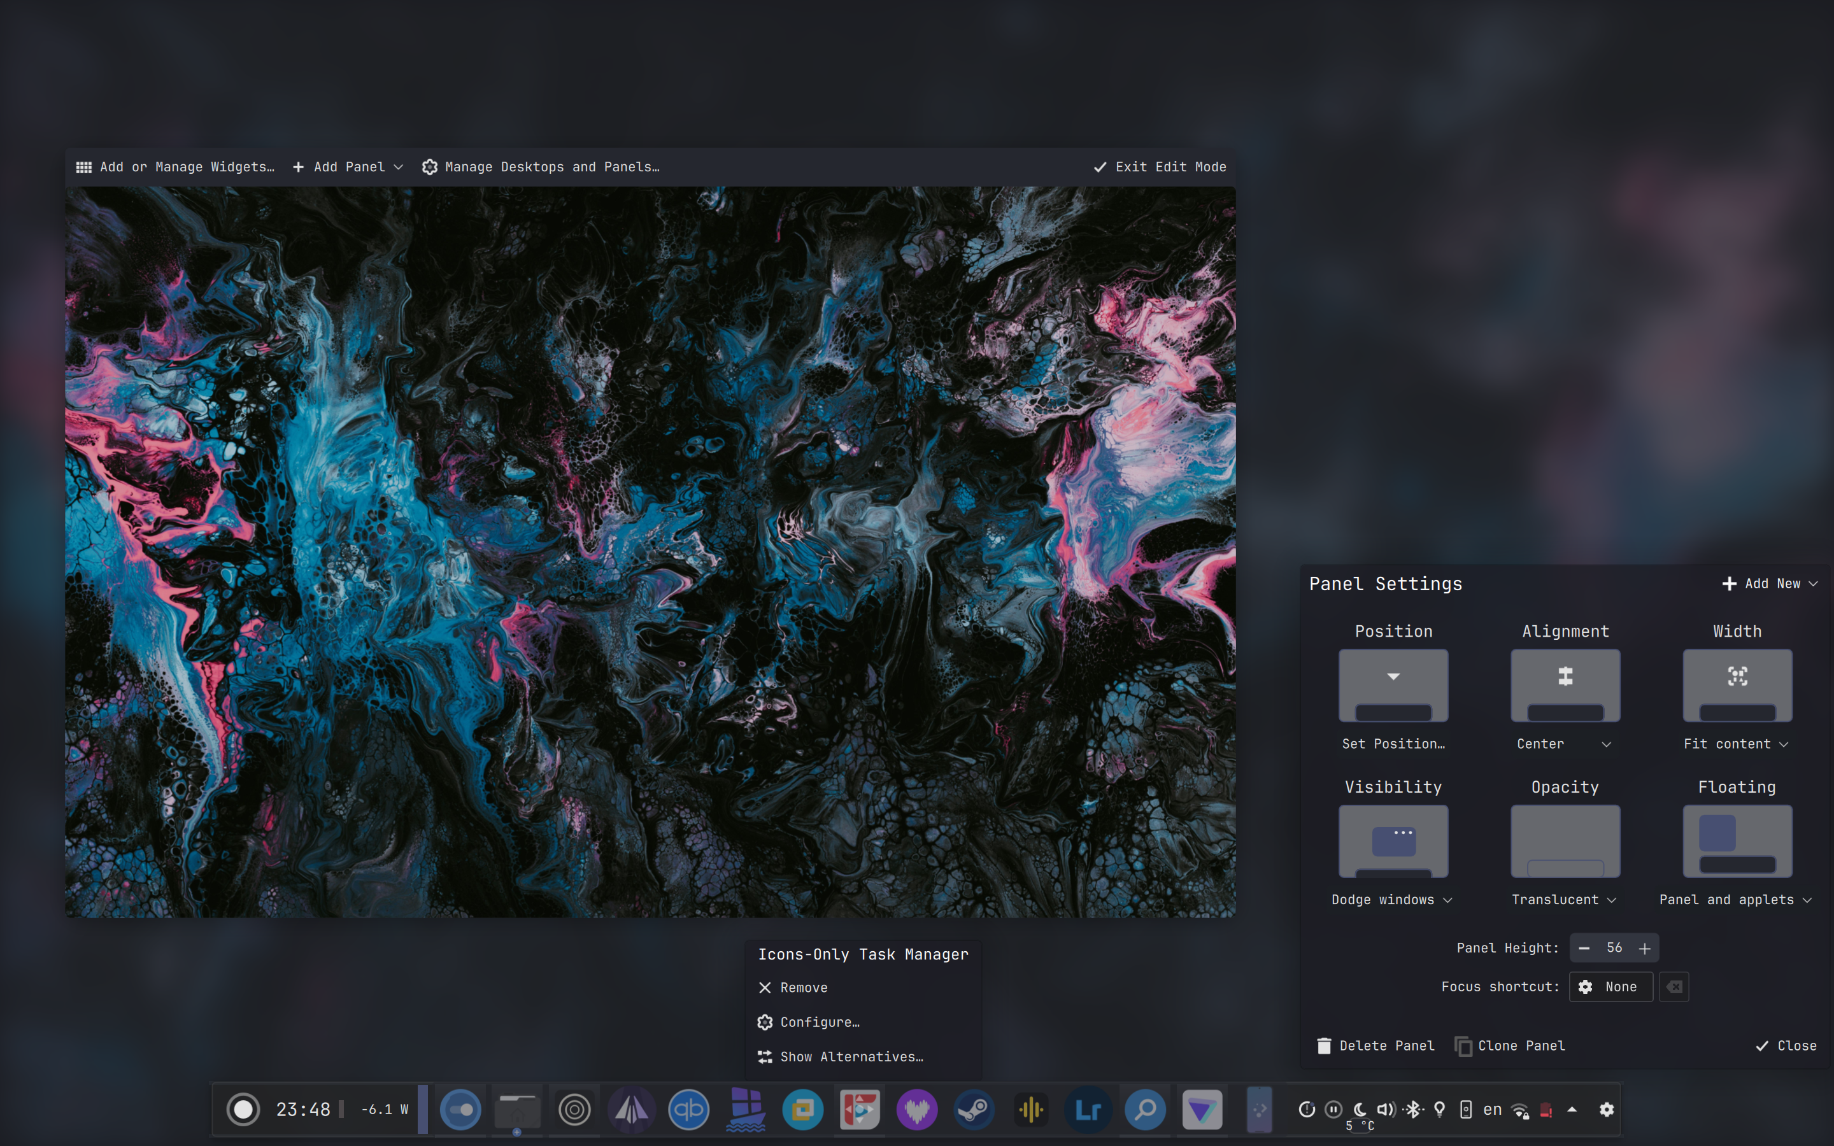Click the Floating panel preview tile
Viewport: 1834px width, 1146px height.
pos(1737,840)
